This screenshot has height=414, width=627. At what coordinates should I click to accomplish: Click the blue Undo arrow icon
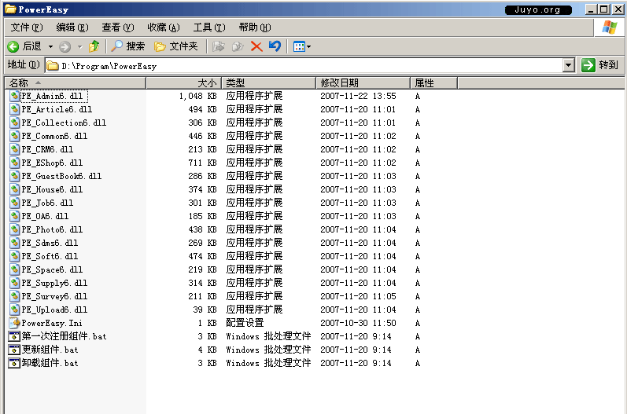(275, 46)
